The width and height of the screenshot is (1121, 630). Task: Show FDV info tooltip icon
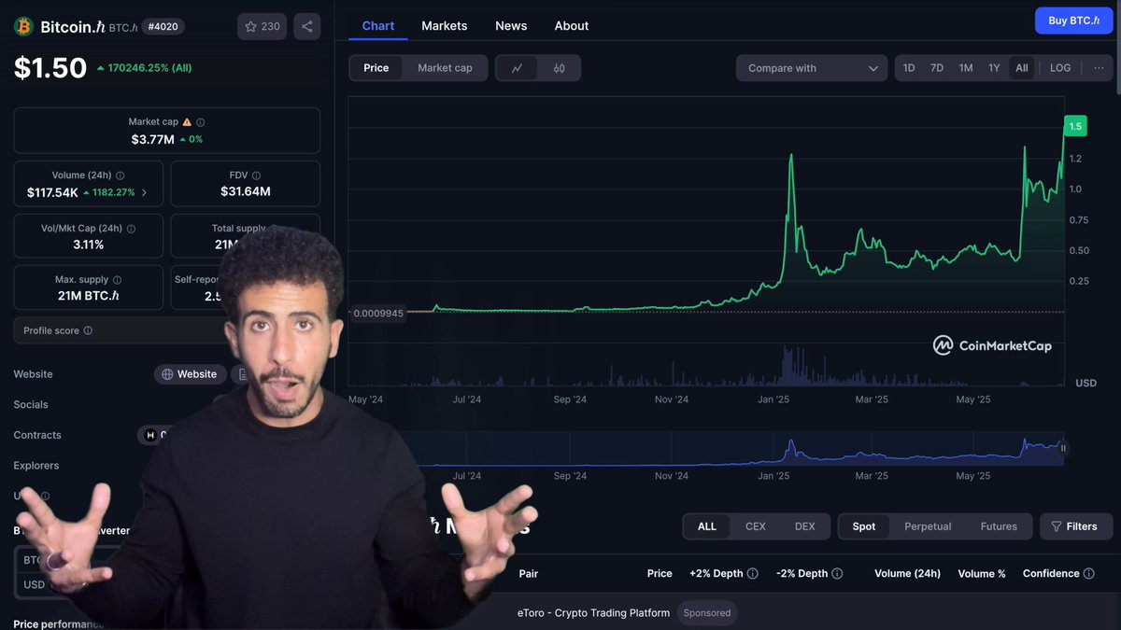coord(256,175)
